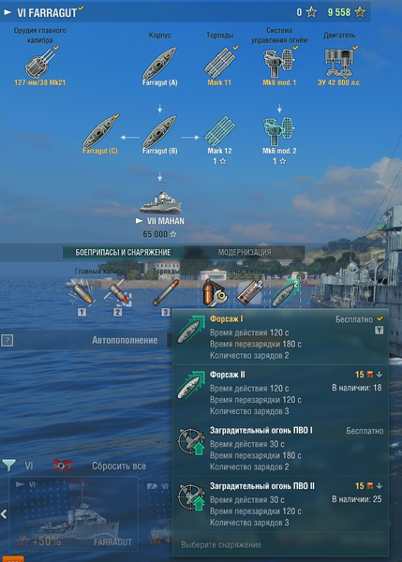Screen dimensions: 402x562
Task: Select the high-explosive shell slot 1
Action: click(82, 293)
